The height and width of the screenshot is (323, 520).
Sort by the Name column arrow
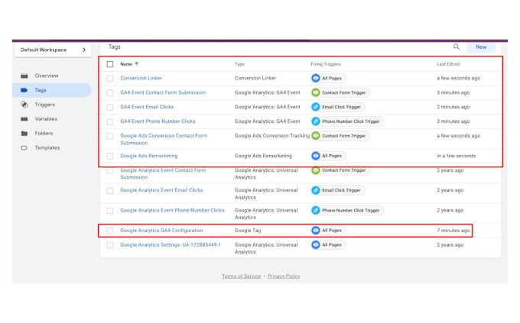point(137,64)
